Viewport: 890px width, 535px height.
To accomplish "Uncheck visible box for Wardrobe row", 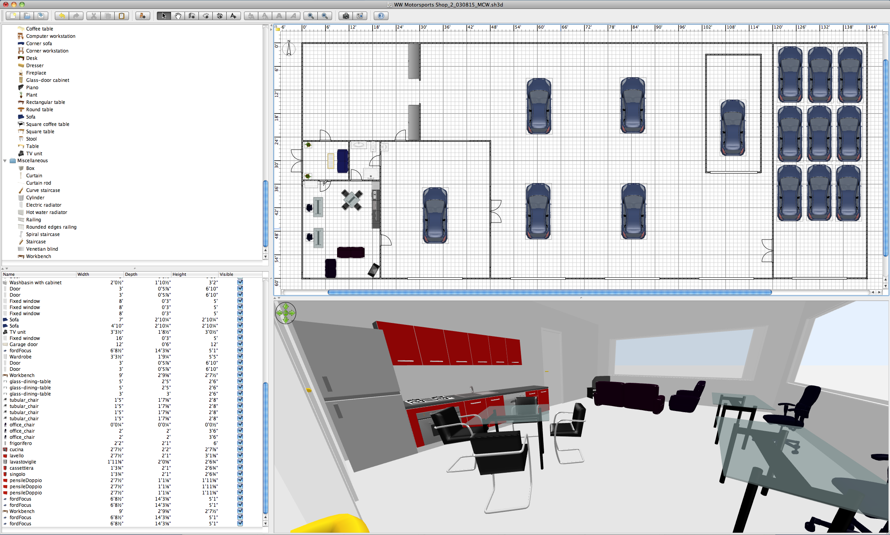I will (x=240, y=357).
